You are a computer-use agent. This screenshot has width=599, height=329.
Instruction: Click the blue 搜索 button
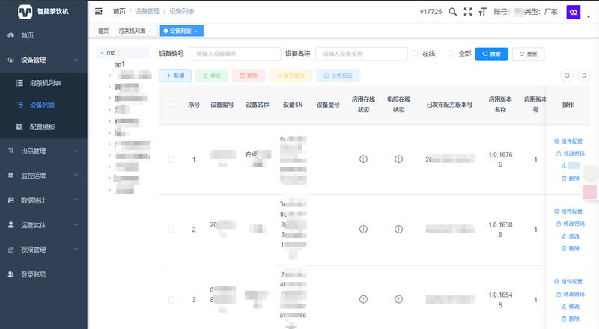click(491, 54)
